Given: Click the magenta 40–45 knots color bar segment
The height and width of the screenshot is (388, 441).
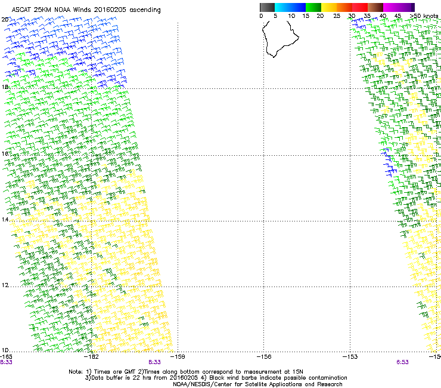Looking at the screenshot, I should click(391, 7).
